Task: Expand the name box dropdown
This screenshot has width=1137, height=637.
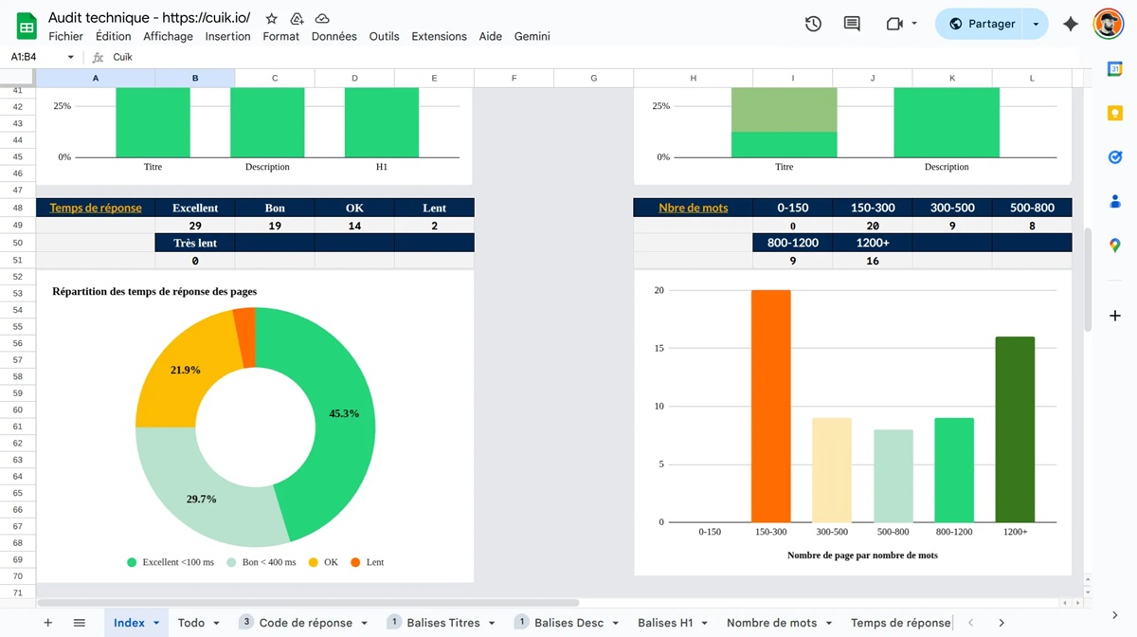Action: point(70,57)
